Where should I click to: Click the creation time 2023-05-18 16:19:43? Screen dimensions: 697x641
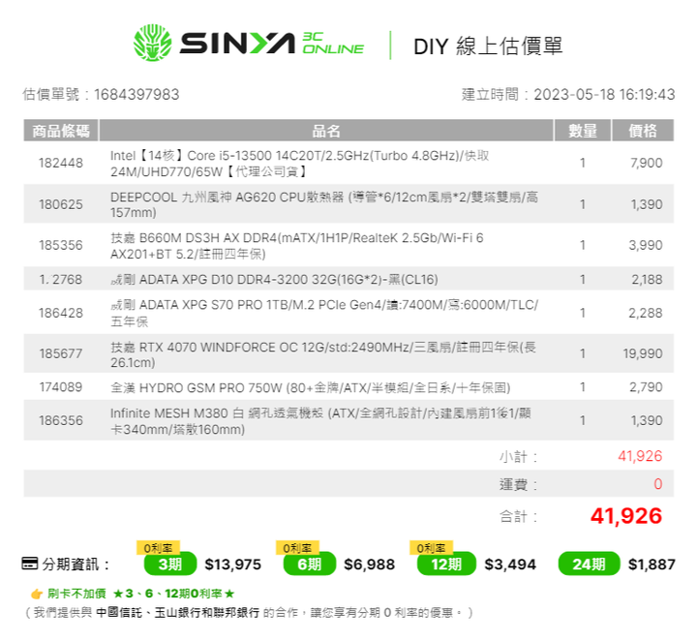[604, 94]
